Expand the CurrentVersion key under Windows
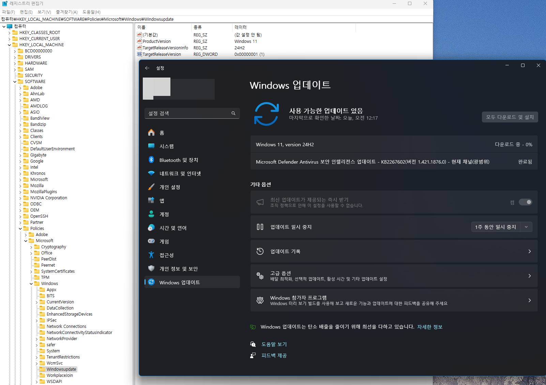This screenshot has height=385, width=546. coord(36,302)
